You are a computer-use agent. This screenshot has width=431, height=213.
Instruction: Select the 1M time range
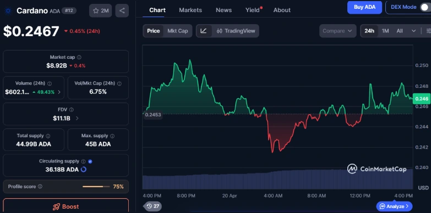[385, 31]
